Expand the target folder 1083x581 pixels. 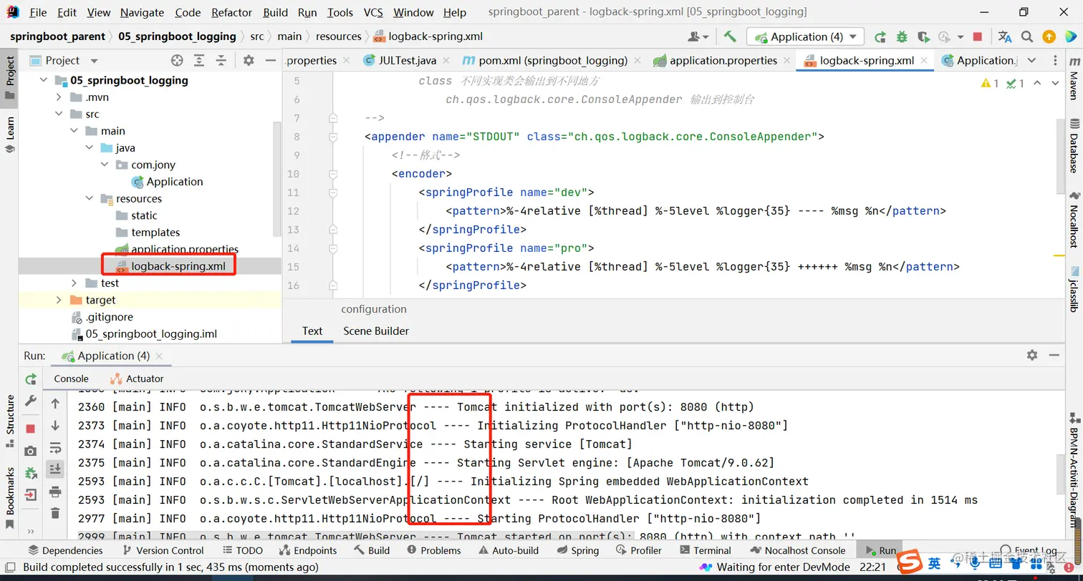point(59,300)
